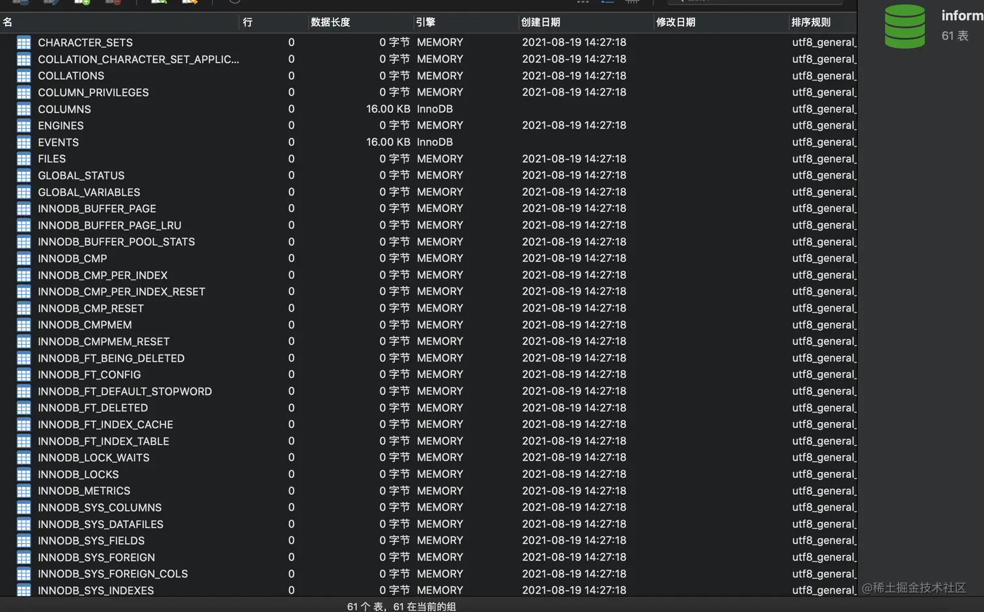Click the table icon beside INNODB_LOCKS
This screenshot has width=984, height=612.
23,475
